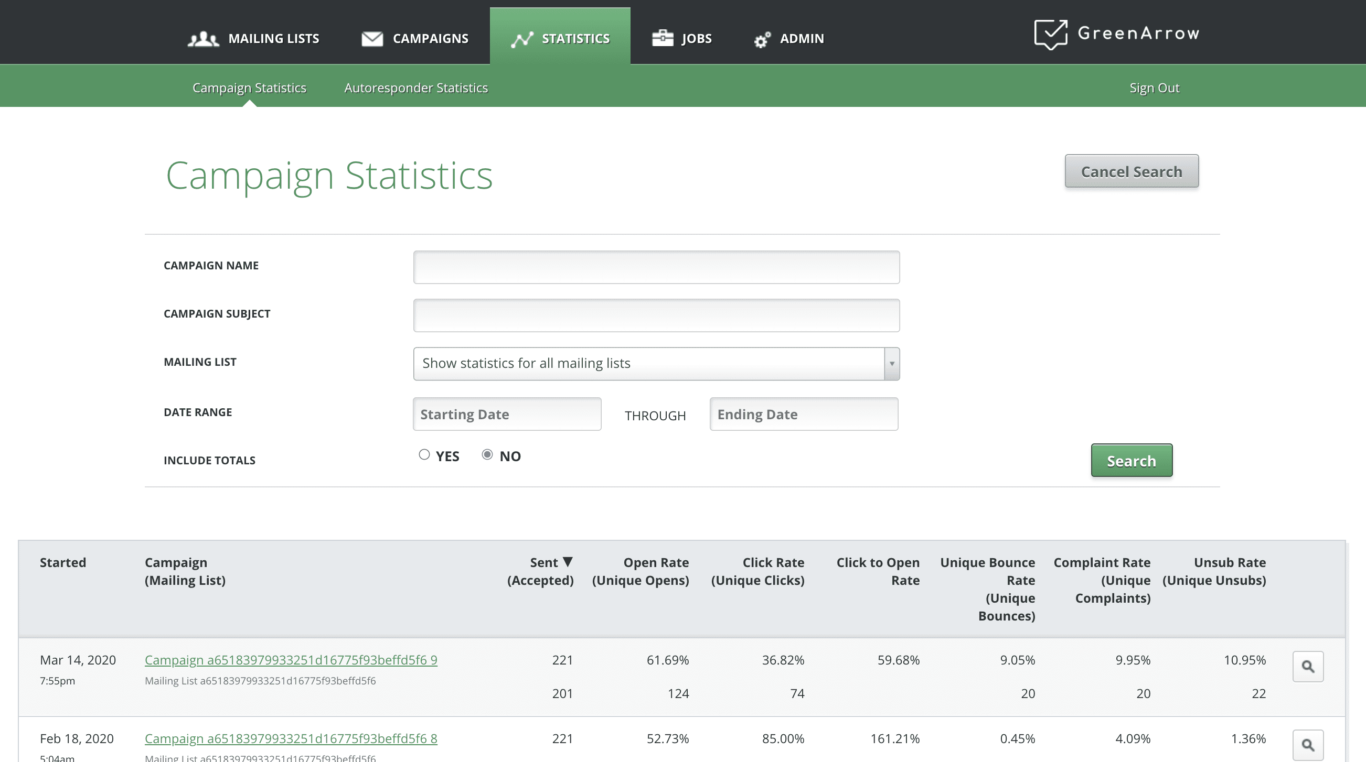Select the Campaigns envelope icon
The height and width of the screenshot is (762, 1366).
[x=372, y=38]
